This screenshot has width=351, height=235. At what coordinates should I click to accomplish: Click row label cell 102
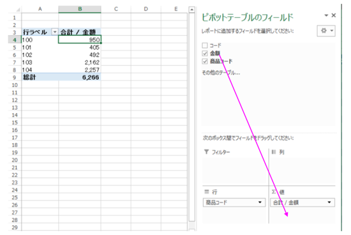click(x=40, y=55)
